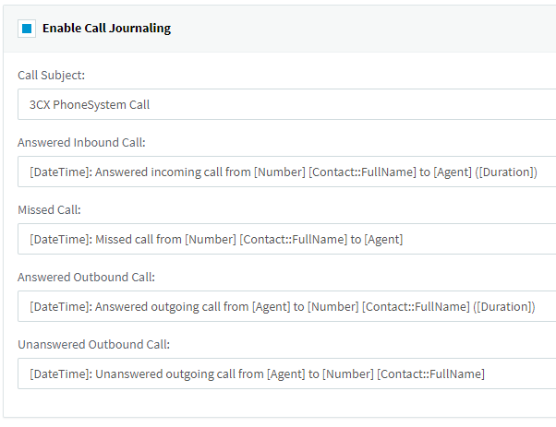Click [Agent] in Answered Inbound Call template
Image resolution: width=556 pixels, height=427 pixels.
click(452, 172)
